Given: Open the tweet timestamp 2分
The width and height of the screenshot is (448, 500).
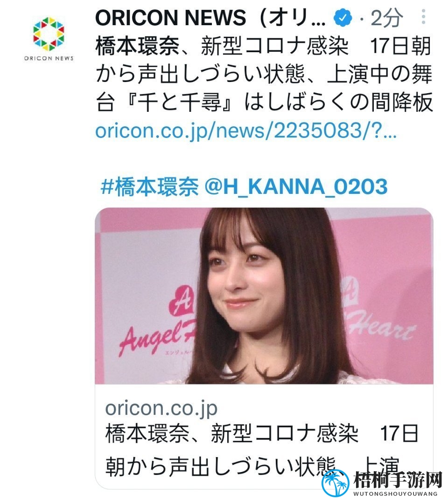Looking at the screenshot, I should pos(386,18).
